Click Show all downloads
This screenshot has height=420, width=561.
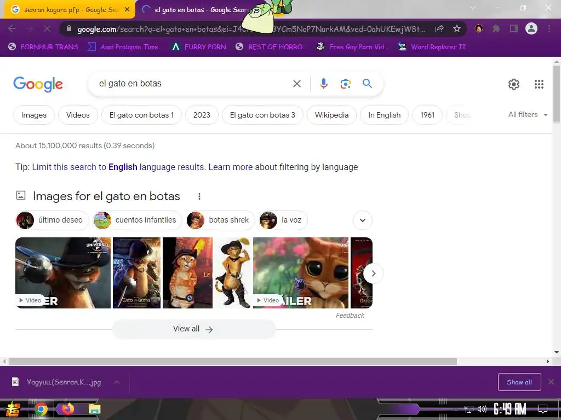pos(519,382)
